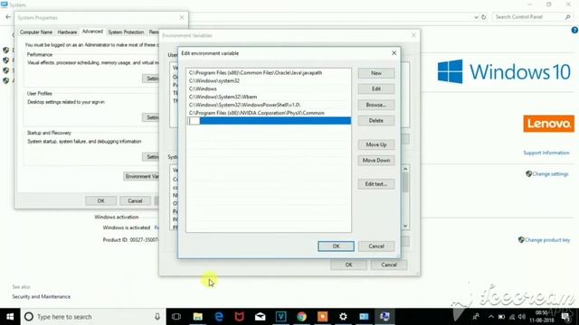Open the blue window app taskbar icon
Image resolution: width=579 pixels, height=325 pixels.
pos(364,317)
